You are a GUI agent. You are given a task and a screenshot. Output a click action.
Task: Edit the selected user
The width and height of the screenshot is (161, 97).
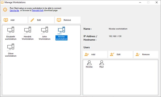coord(120,54)
